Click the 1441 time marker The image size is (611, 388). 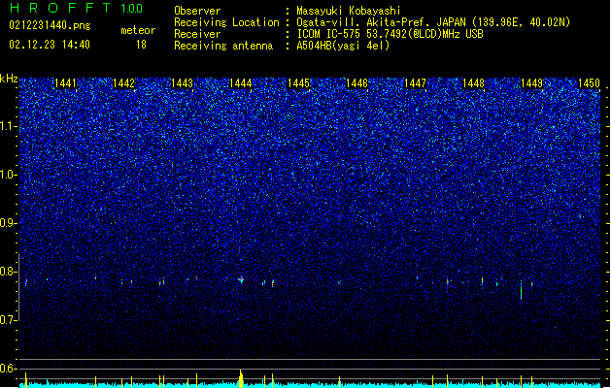click(x=65, y=83)
